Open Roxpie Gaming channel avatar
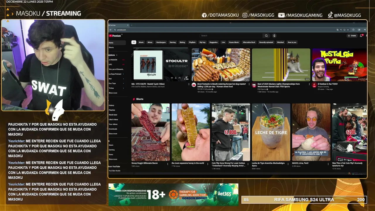Image resolution: width=375 pixels, height=211 pixels. (x=314, y=85)
